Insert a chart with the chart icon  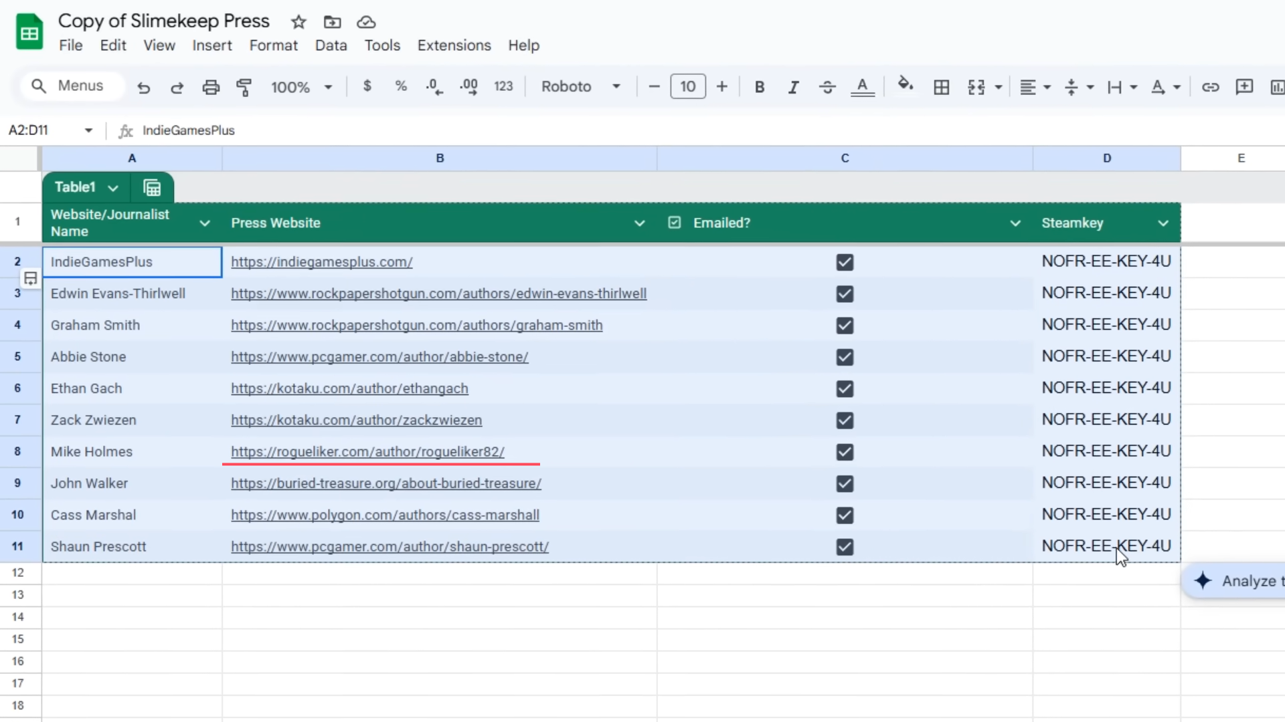pos(1277,87)
